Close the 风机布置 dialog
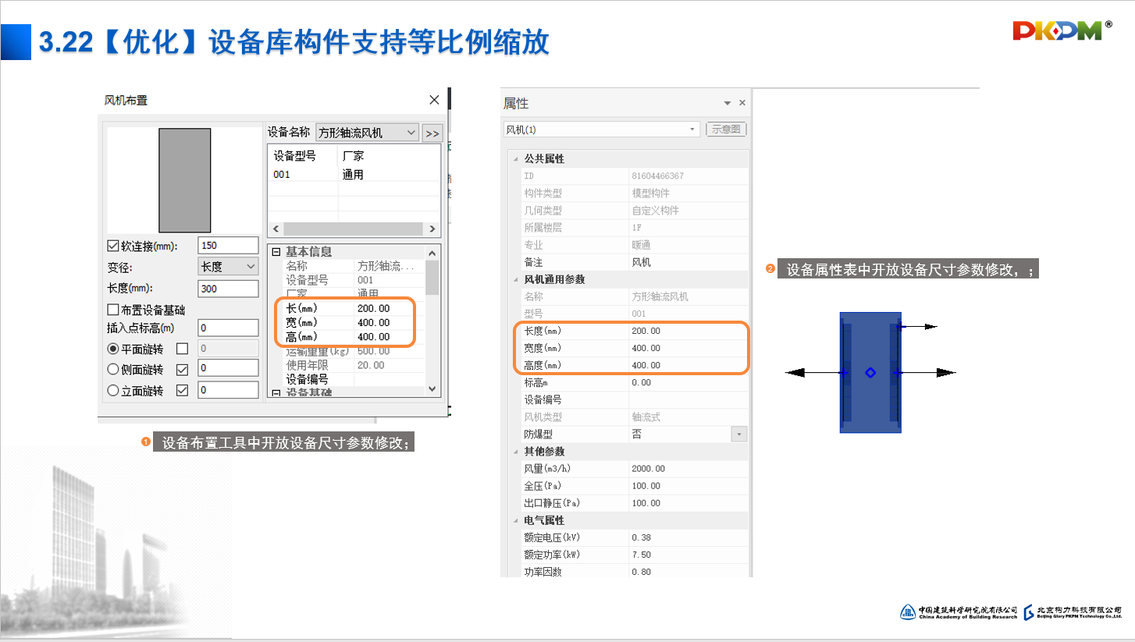The height and width of the screenshot is (642, 1135). (x=434, y=100)
